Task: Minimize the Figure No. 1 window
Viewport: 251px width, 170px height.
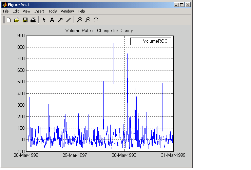Action: (176, 5)
